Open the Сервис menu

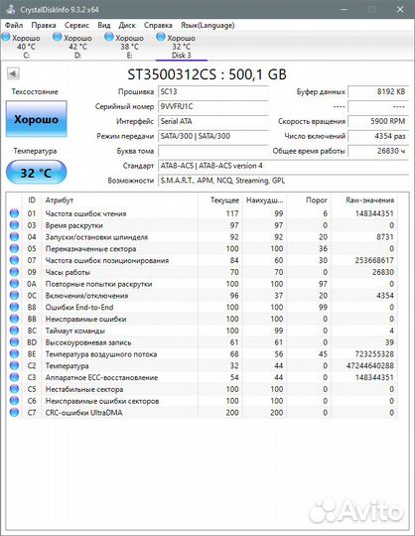point(76,25)
